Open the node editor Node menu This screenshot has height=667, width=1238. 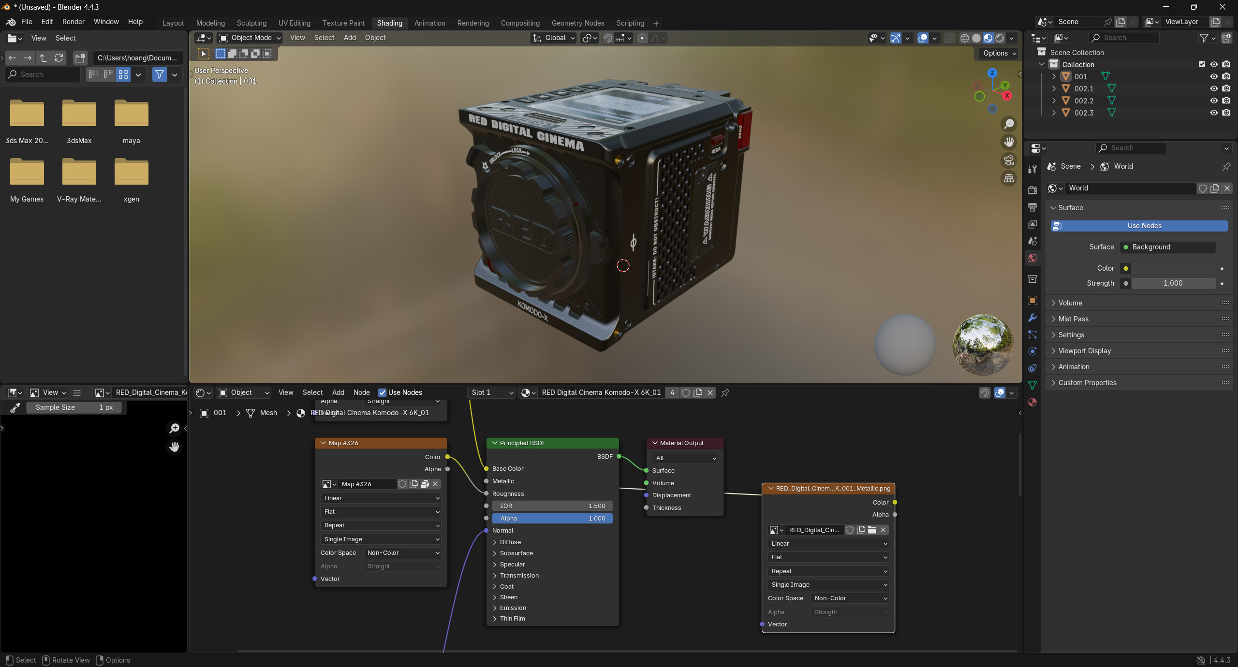(361, 392)
